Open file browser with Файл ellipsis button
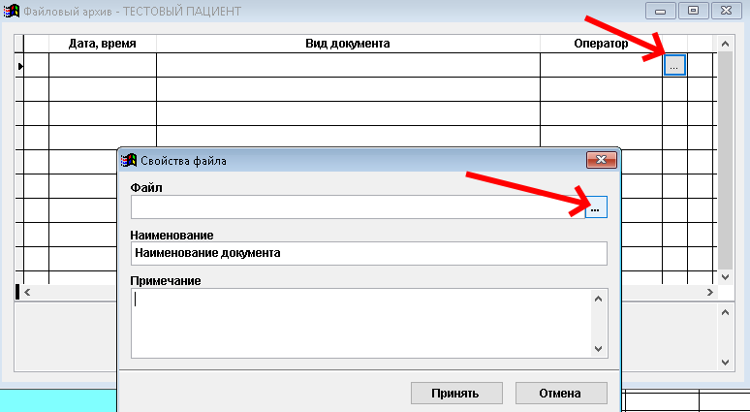The image size is (750, 412). (x=596, y=207)
